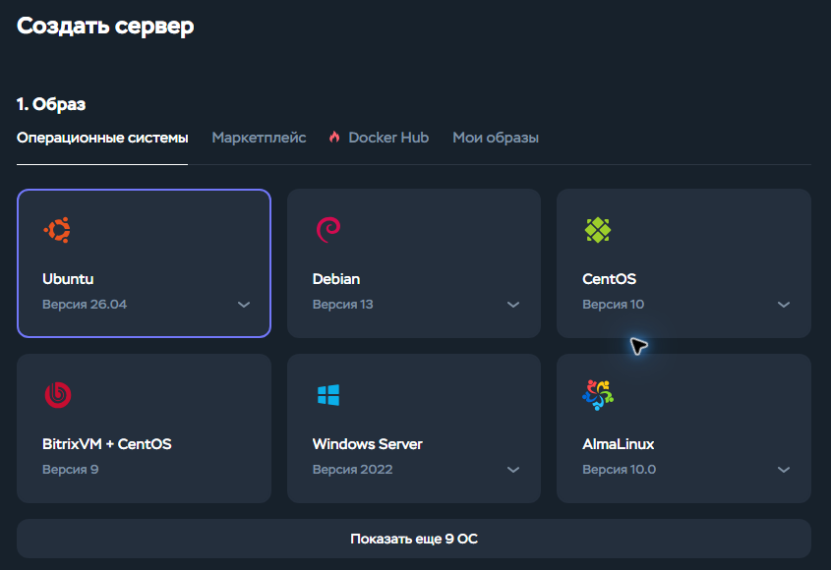Open the Docker Hub tab
The height and width of the screenshot is (570, 831).
[x=388, y=138]
